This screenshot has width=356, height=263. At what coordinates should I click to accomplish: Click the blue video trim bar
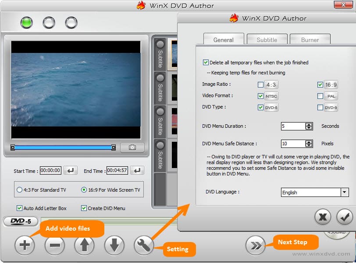(x=63, y=148)
